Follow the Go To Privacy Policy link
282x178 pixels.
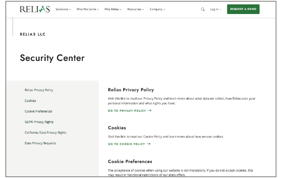pyautogui.click(x=130, y=111)
